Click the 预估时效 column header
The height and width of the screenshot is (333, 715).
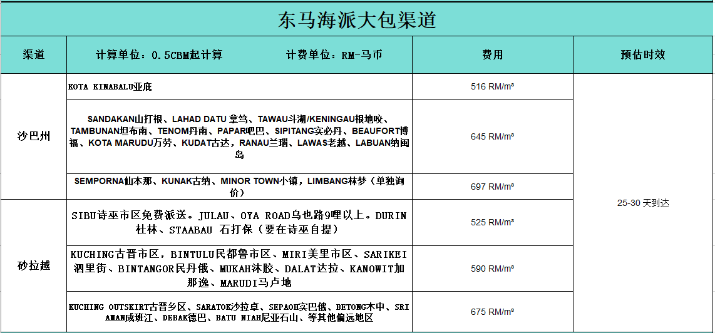643,54
